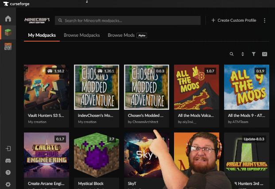Open the CurseForge home icon in sidebar
Image resolution: width=275 pixels, height=189 pixels.
pyautogui.click(x=8, y=19)
